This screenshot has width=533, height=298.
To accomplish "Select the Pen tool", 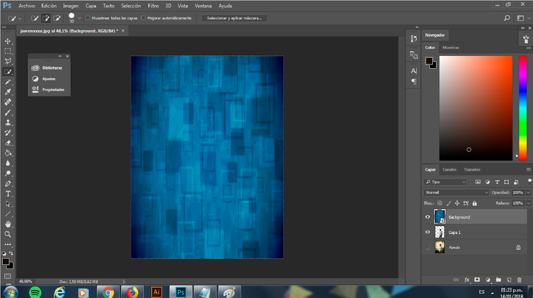I will (x=8, y=184).
